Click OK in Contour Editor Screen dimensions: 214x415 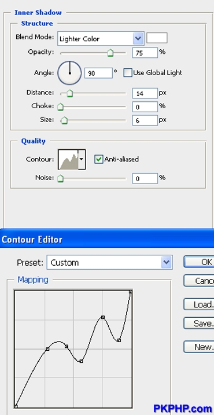coord(199,262)
